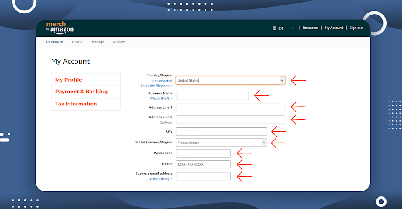Click Sign out
402x209 pixels.
click(356, 28)
